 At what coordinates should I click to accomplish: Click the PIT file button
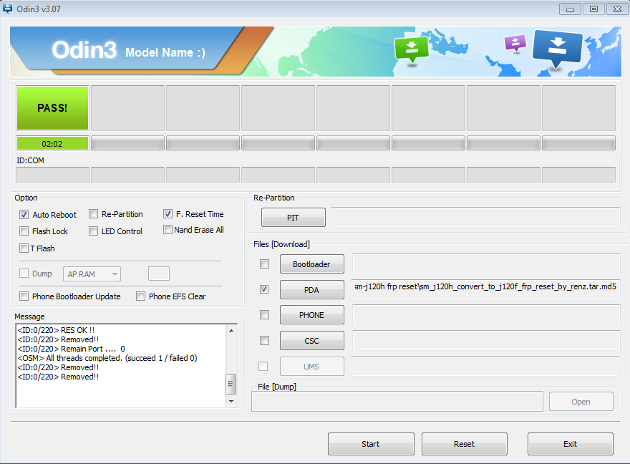point(294,218)
